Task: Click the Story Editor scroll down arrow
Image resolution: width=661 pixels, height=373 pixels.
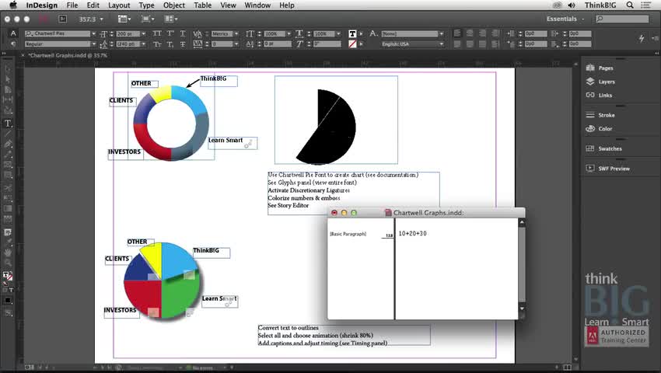Action: coord(522,309)
